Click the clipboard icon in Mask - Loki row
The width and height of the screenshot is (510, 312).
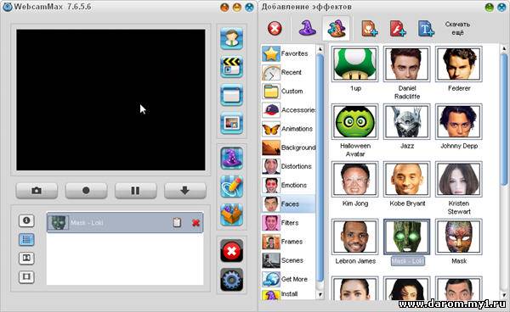pos(177,222)
